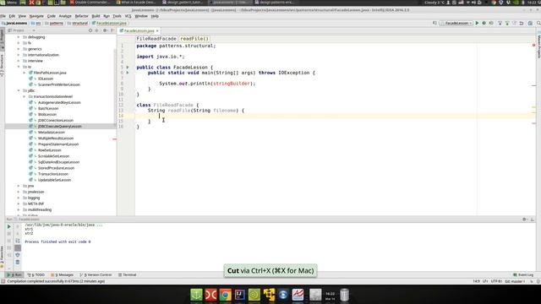The height and width of the screenshot is (304, 541).
Task: Click the Down Stack Trace arrow in Run panel
Action: click(x=18, y=234)
